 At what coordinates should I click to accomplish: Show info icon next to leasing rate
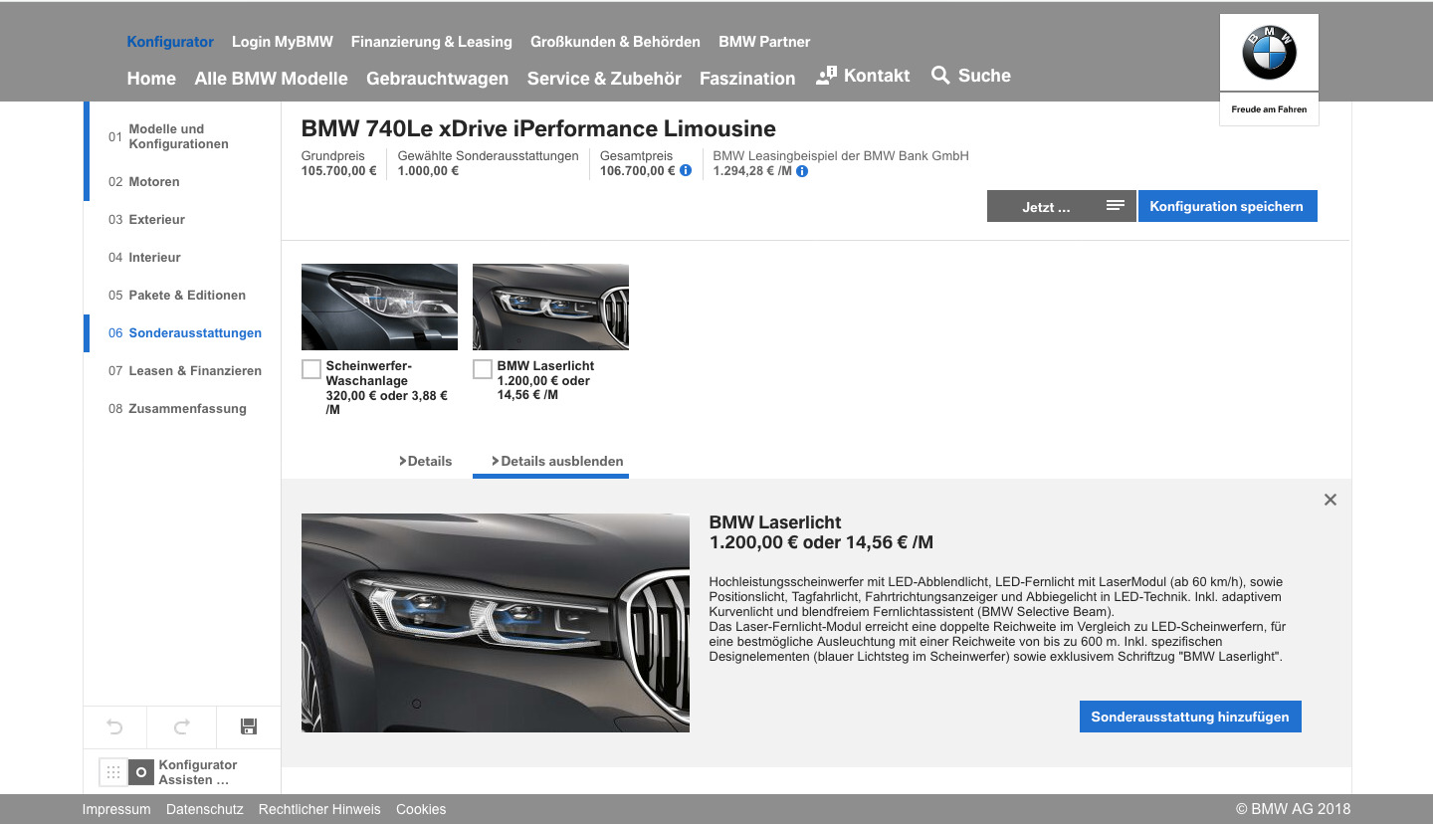(x=802, y=171)
